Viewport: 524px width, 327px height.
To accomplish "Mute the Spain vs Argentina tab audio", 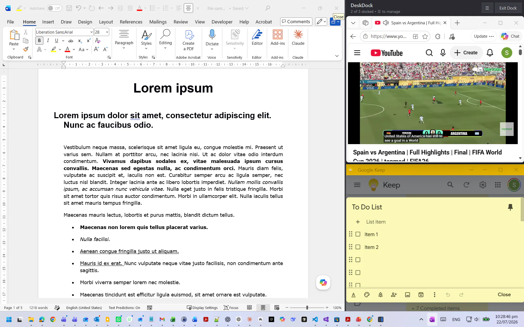I will point(386,23).
